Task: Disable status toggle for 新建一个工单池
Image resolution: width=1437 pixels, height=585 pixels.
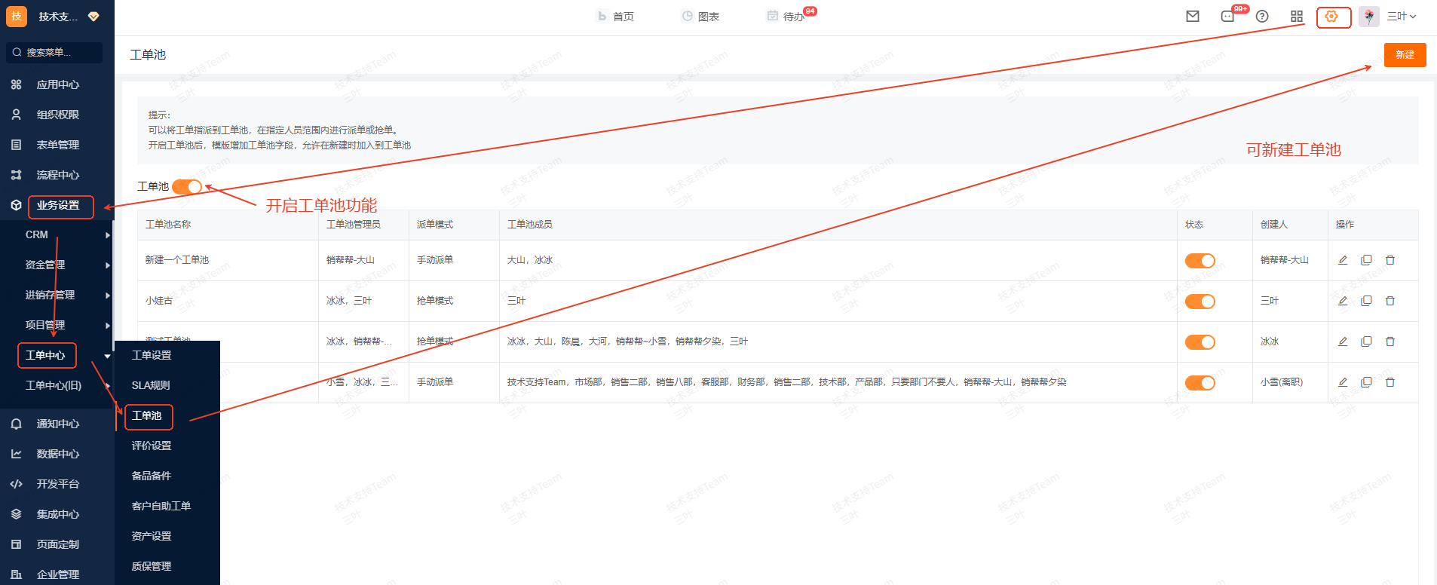Action: pos(1200,261)
